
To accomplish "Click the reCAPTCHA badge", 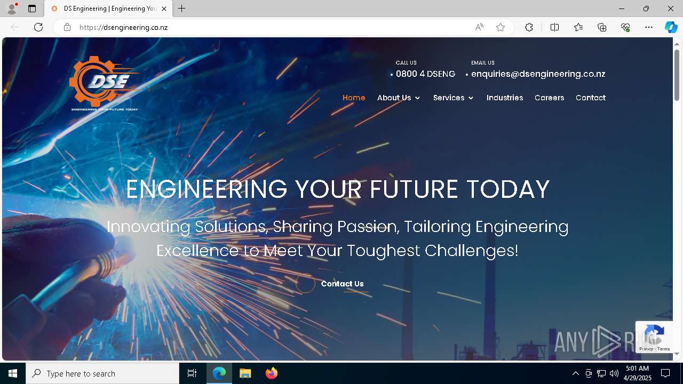I will point(654,337).
